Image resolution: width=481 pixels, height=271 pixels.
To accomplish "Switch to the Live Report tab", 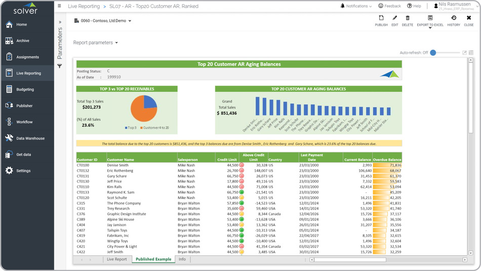I will (117, 259).
